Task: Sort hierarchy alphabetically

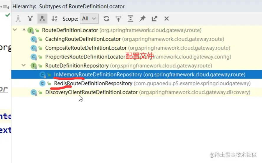Action: 55,19
